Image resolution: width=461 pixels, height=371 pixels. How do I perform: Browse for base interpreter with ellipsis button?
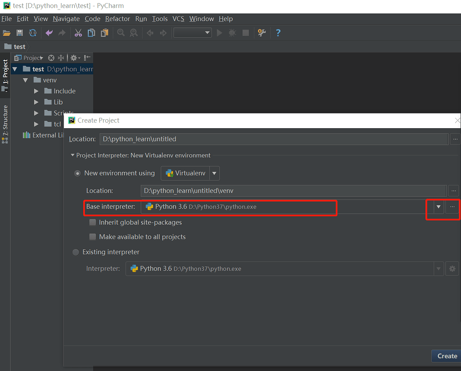pos(452,207)
